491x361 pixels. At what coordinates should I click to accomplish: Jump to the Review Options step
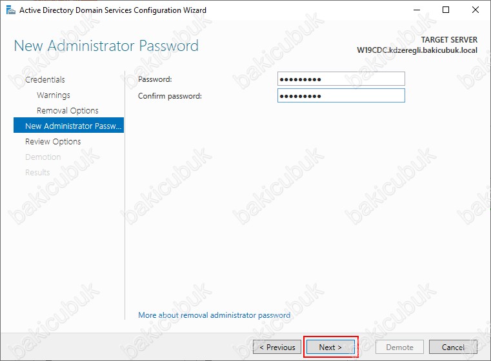53,141
